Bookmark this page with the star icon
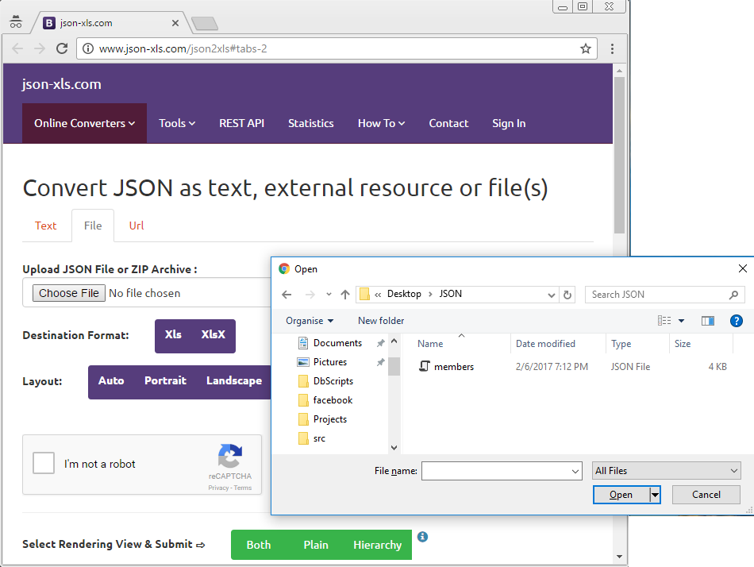The height and width of the screenshot is (567, 754). 585,48
